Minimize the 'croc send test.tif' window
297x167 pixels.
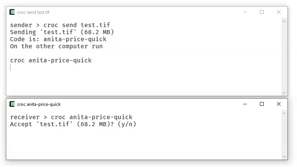(x=245, y=12)
